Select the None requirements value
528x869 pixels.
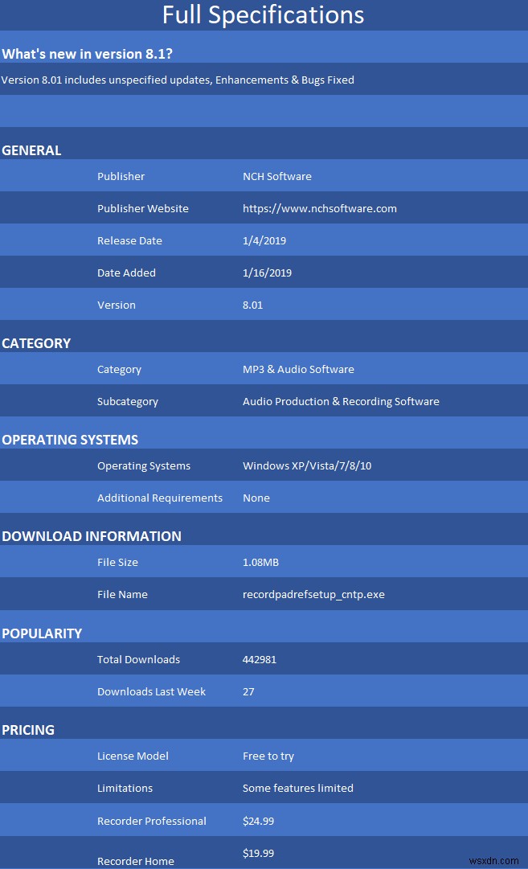pyautogui.click(x=256, y=498)
